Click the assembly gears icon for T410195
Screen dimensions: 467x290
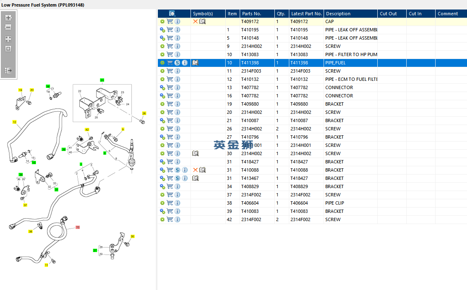pyautogui.click(x=162, y=30)
